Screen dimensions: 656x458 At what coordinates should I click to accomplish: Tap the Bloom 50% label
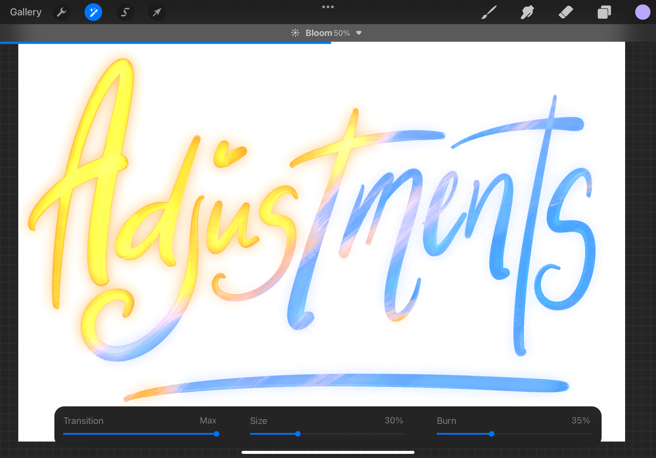(x=327, y=33)
